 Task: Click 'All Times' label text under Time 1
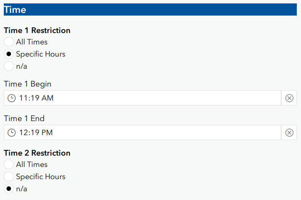click(x=32, y=42)
